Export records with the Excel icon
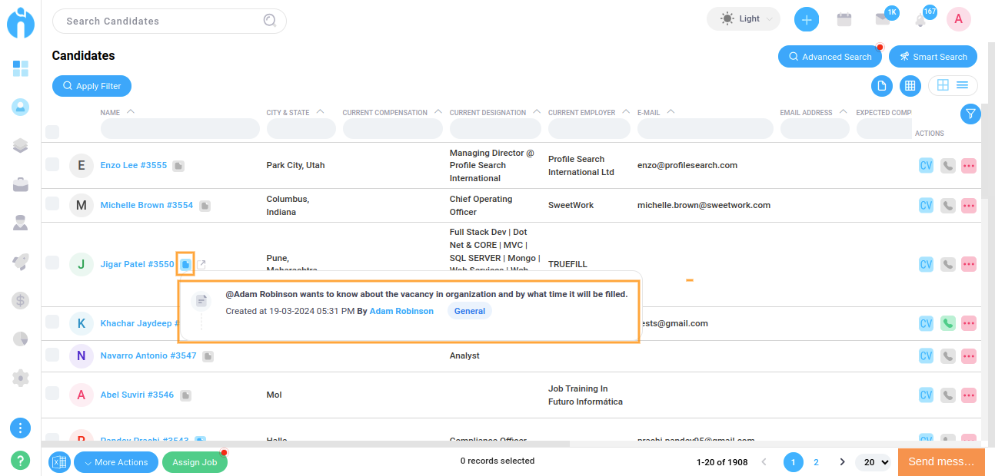 [60, 462]
